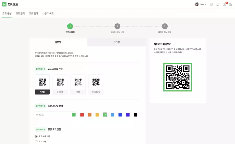Pick the light blue color swatch
This screenshot has height=144, width=235.
113,115
